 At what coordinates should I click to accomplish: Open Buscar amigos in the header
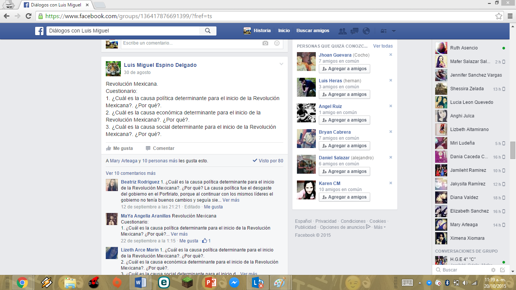point(313,31)
